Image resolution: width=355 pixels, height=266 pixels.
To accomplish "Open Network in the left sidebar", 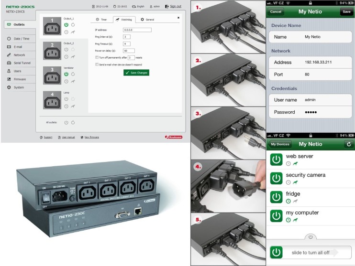I will [19, 55].
